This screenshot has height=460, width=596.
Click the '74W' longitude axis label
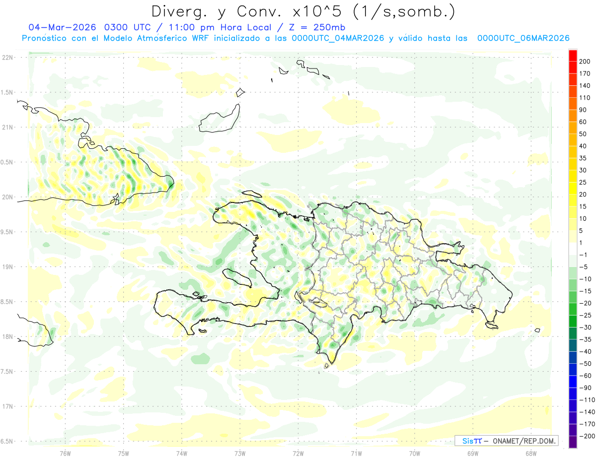point(182,453)
